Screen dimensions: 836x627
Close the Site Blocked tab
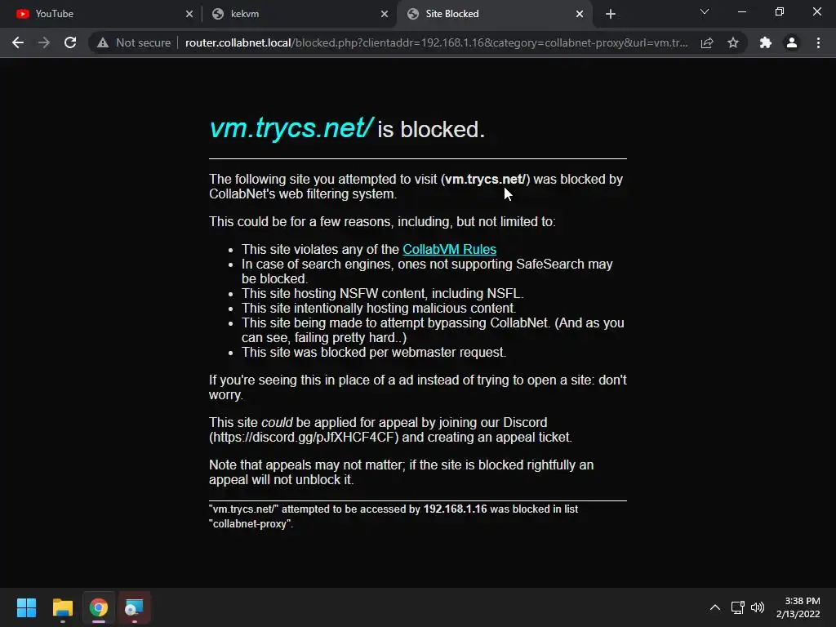580,14
